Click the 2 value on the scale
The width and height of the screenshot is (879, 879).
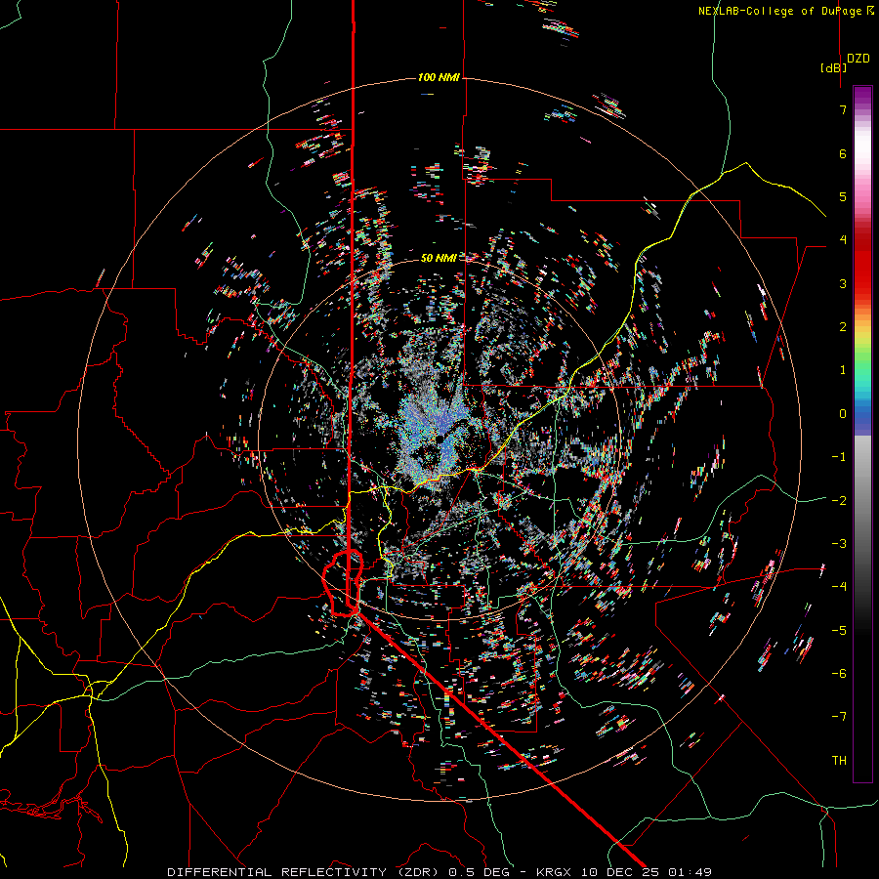pyautogui.click(x=843, y=327)
